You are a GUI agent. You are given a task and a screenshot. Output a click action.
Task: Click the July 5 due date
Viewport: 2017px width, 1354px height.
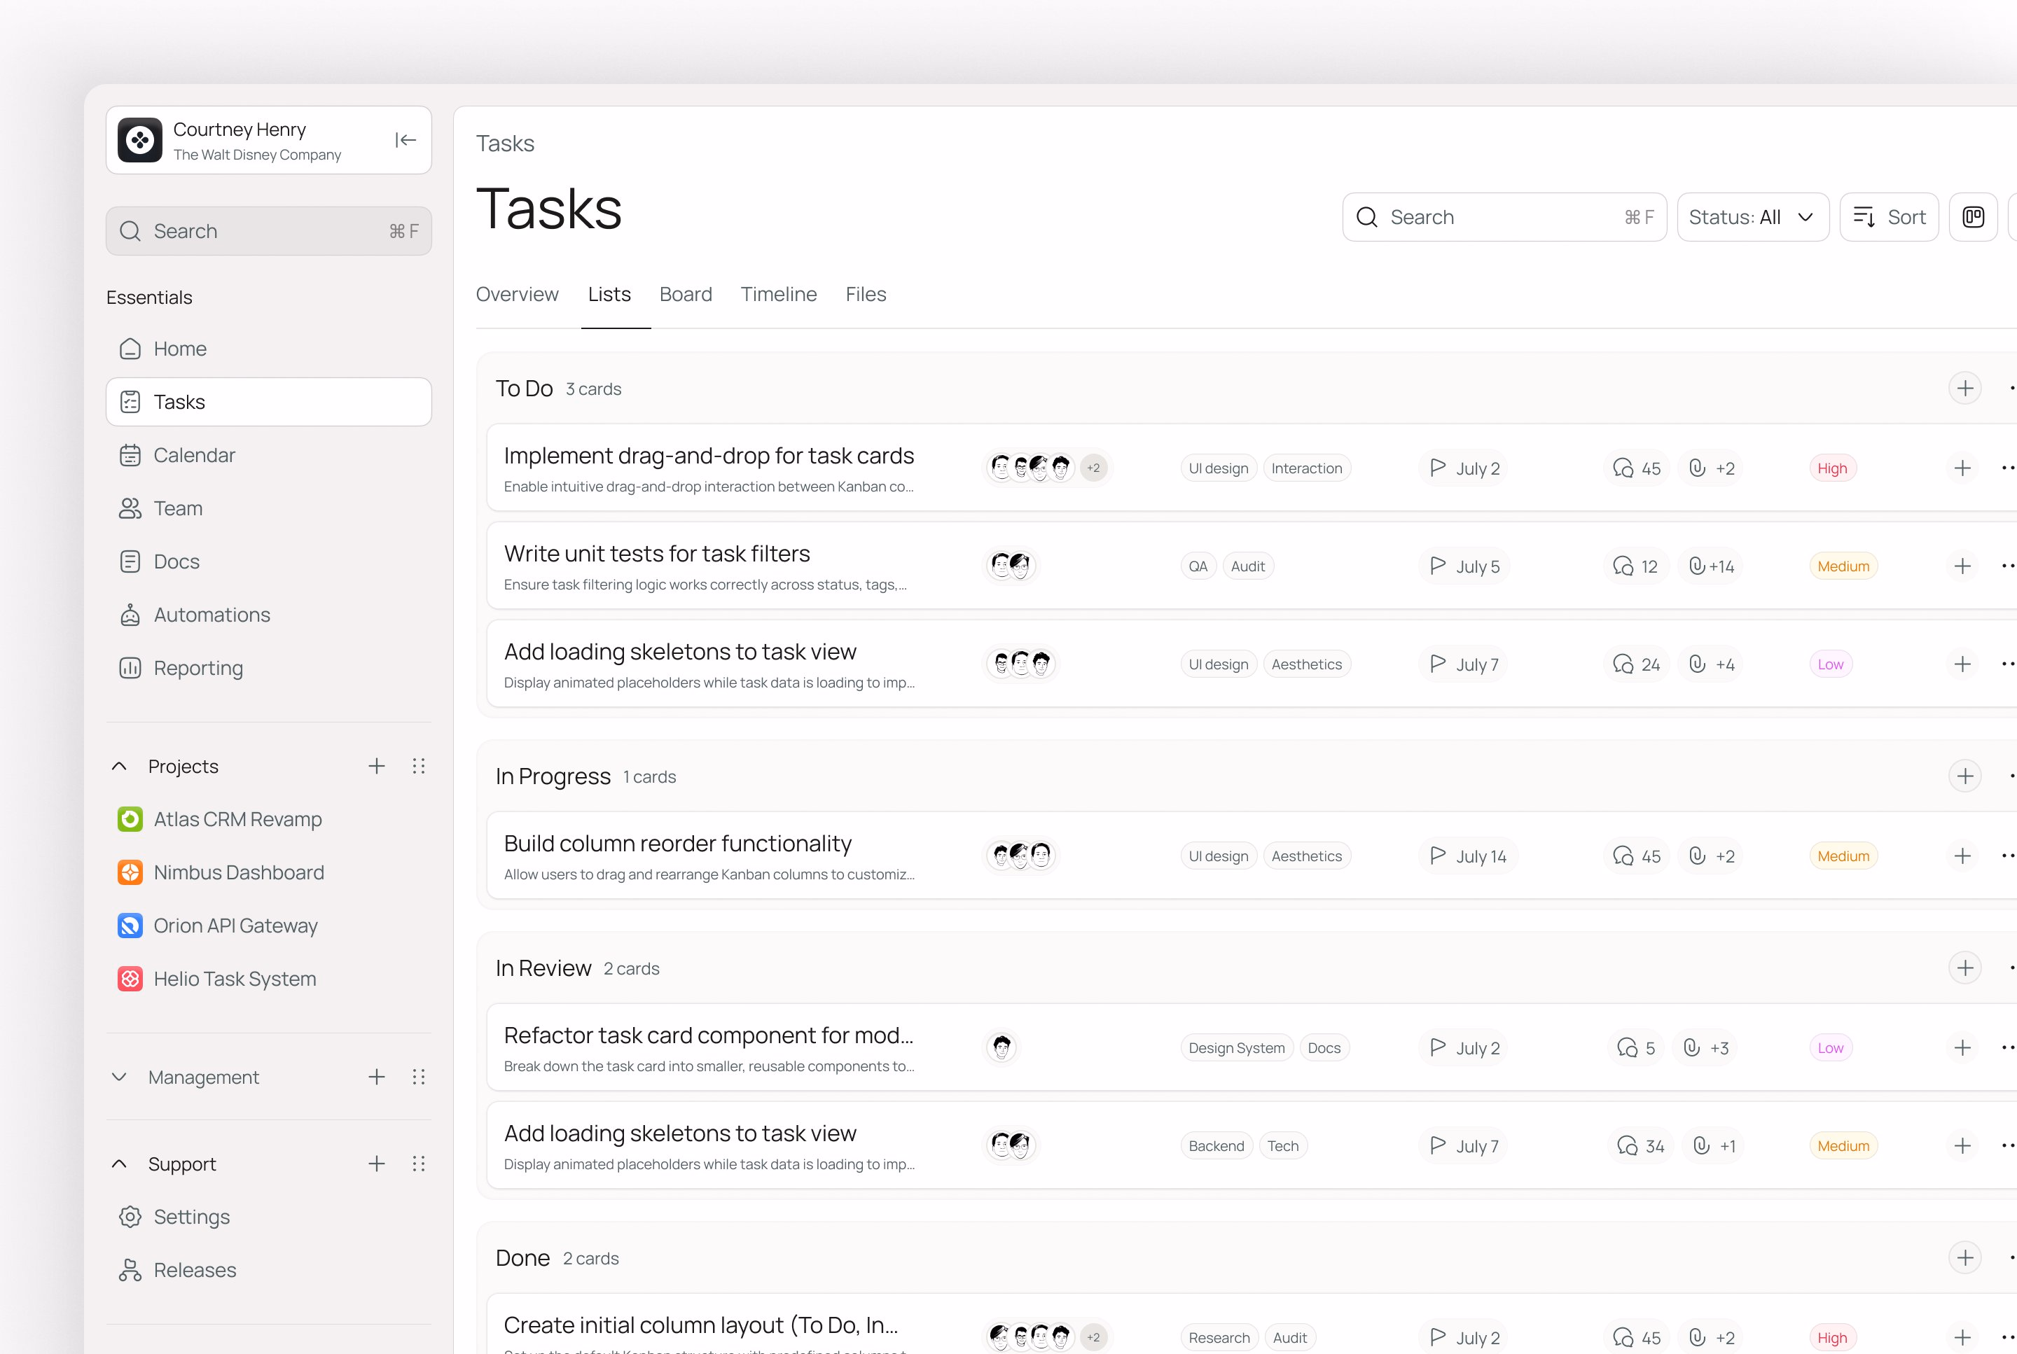coord(1464,566)
